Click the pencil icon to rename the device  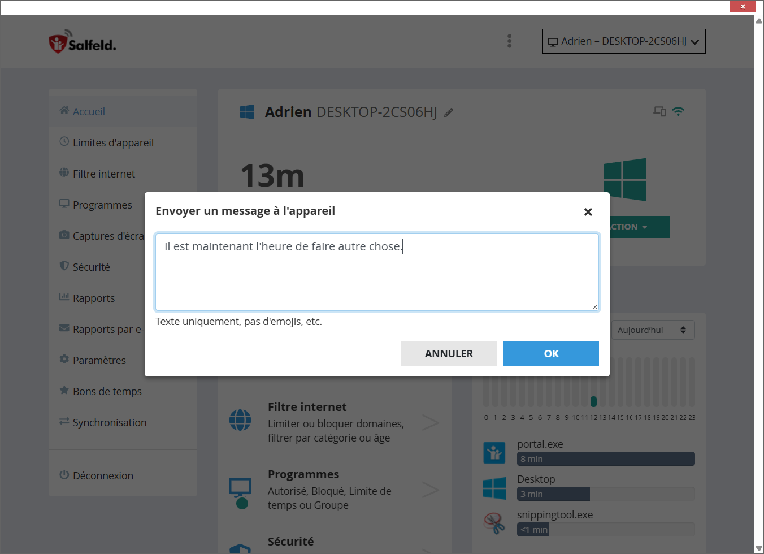click(449, 112)
